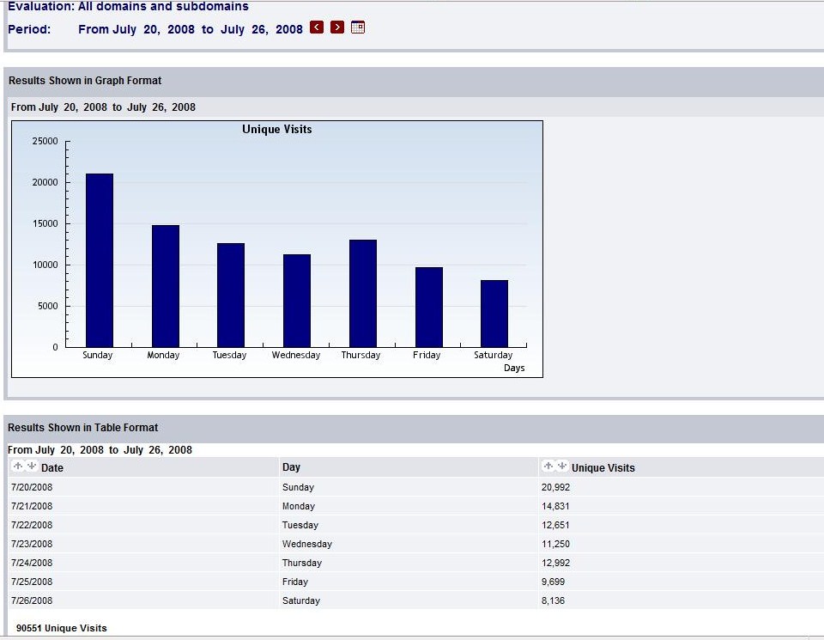Click the Tuesday bar in the chart
Viewport: 824px width, 640px height.
point(231,295)
